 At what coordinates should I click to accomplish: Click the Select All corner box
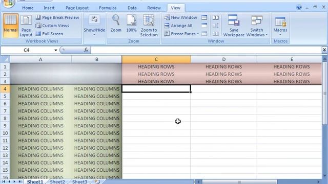[5, 59]
